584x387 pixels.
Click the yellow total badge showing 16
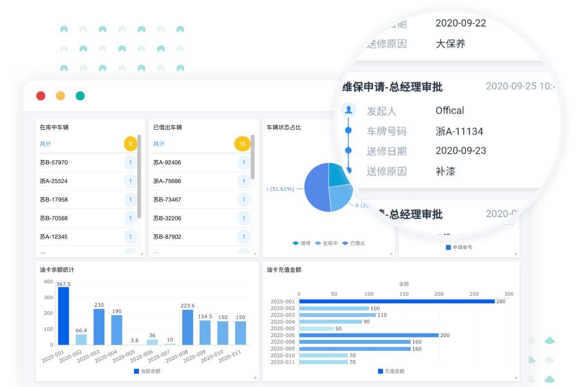(x=242, y=144)
